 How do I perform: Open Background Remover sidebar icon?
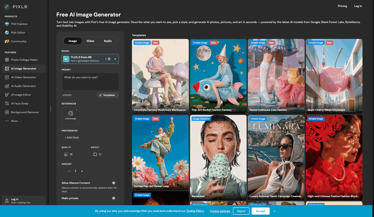click(x=7, y=112)
